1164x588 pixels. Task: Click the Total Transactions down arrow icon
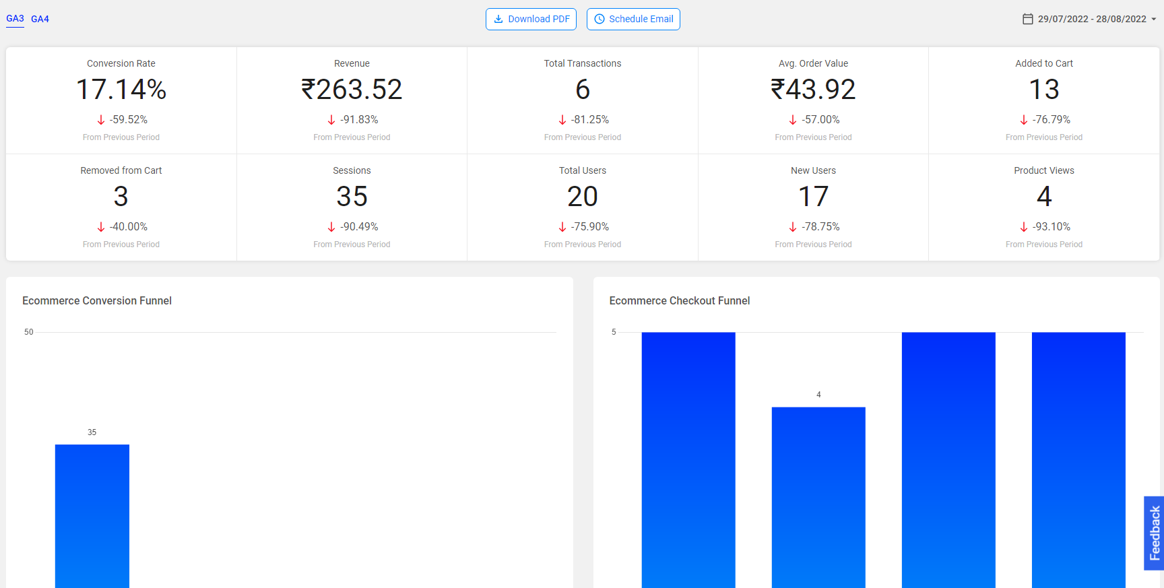[562, 120]
